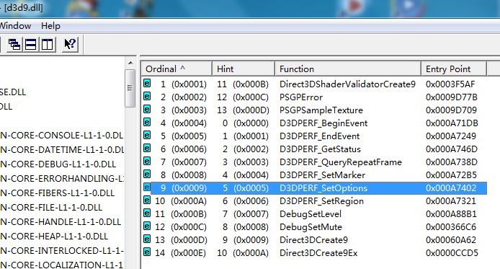Click entry point value 0x0009D77B
This screenshot has width=500, height=269.
(x=452, y=97)
